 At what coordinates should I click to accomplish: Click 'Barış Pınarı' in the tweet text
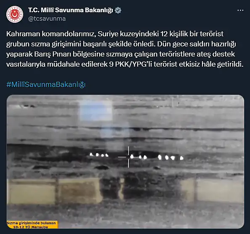coord(53,54)
